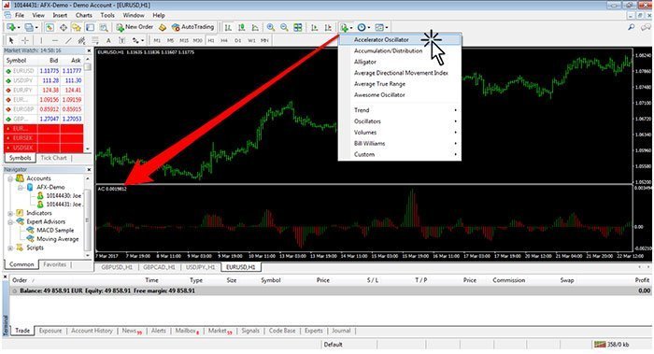Screen dimensions: 654x354
Task: Open the Indicators list dropdown icon
Action: [346, 27]
